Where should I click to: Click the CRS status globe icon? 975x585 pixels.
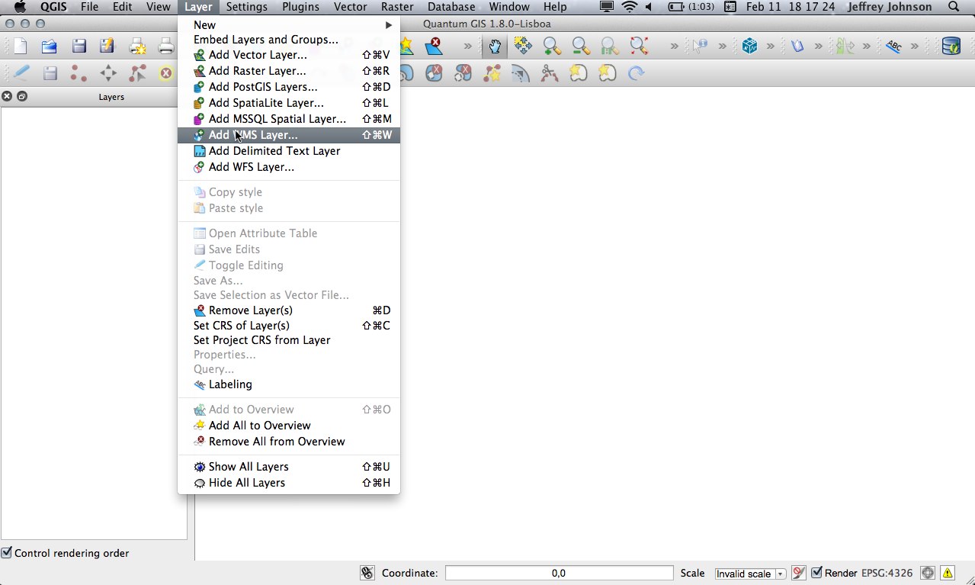pyautogui.click(x=928, y=573)
